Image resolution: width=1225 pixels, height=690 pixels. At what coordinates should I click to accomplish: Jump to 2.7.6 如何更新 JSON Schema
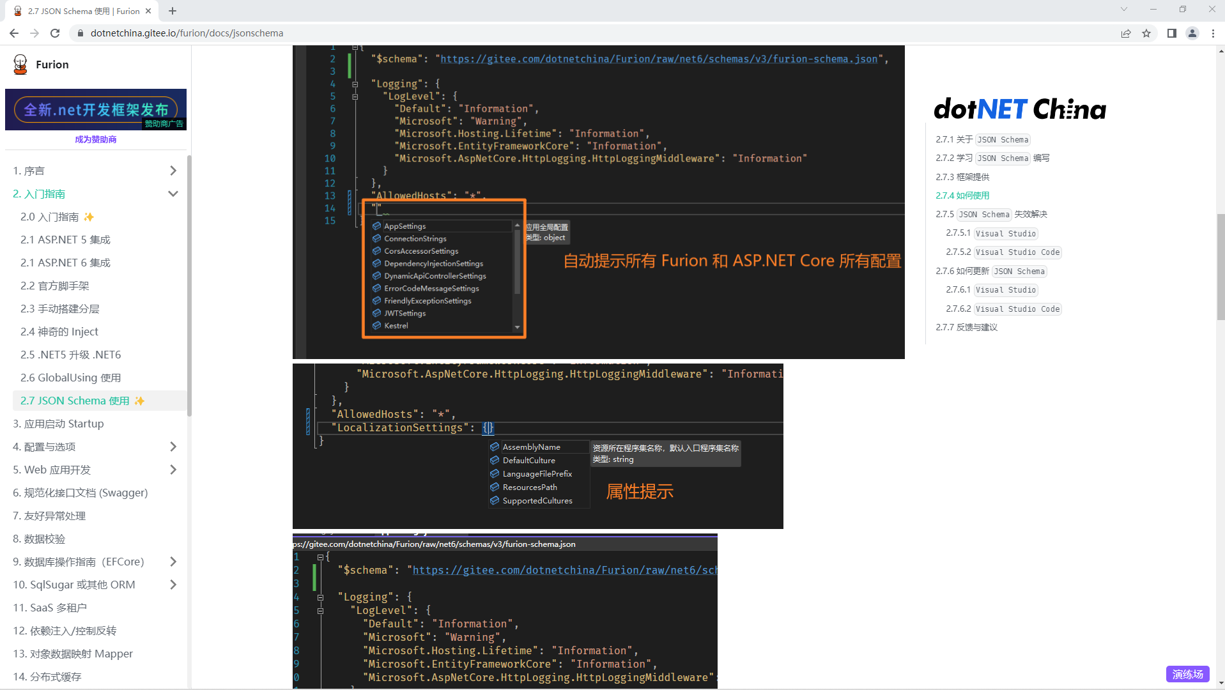[x=991, y=271]
